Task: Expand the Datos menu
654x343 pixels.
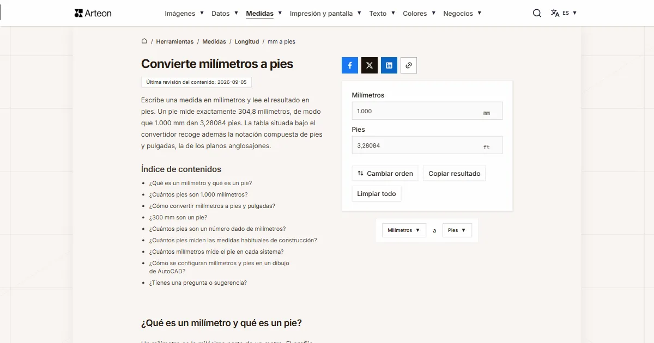Action: click(225, 13)
